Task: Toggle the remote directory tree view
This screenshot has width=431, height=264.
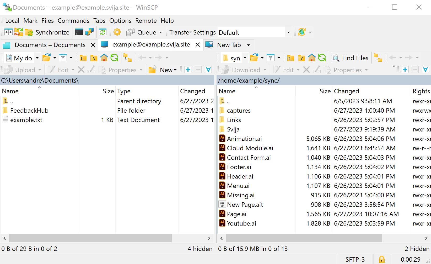Action: (378, 58)
